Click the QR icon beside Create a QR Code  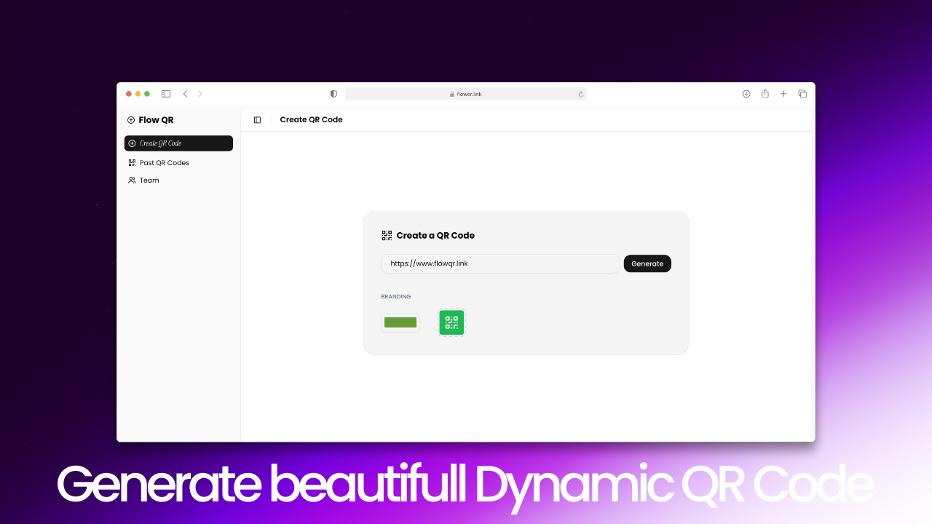coord(387,236)
